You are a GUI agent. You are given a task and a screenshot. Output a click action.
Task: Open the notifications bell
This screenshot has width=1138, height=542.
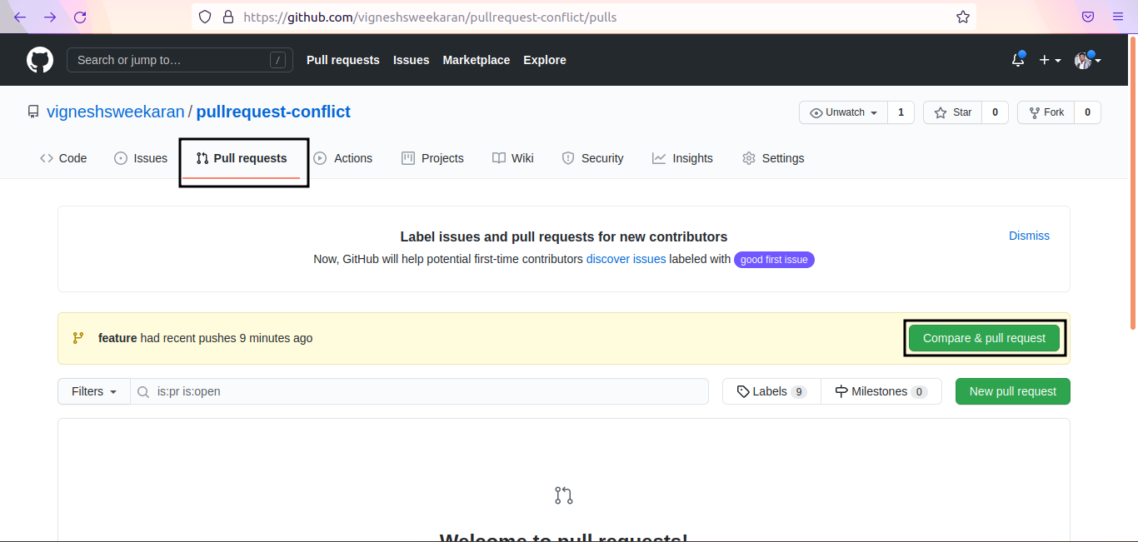point(1017,60)
